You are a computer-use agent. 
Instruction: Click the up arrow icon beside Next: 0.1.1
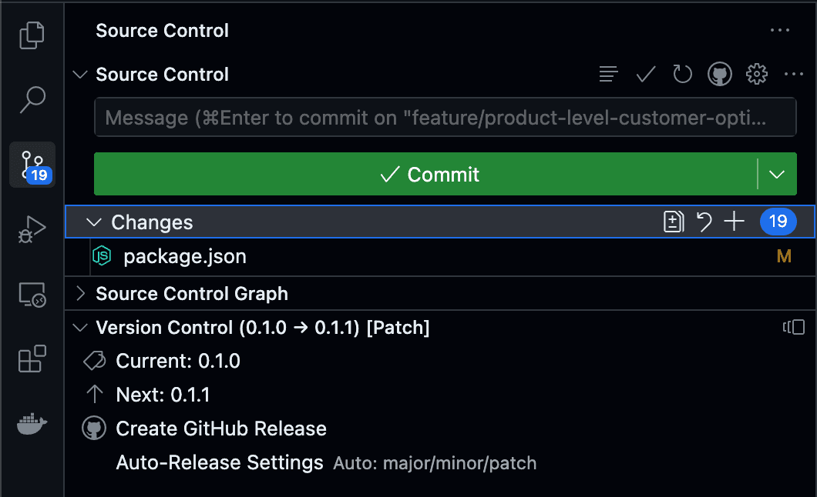point(94,394)
